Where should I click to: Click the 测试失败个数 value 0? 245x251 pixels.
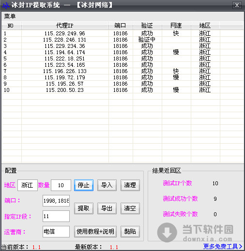[x=215, y=214]
